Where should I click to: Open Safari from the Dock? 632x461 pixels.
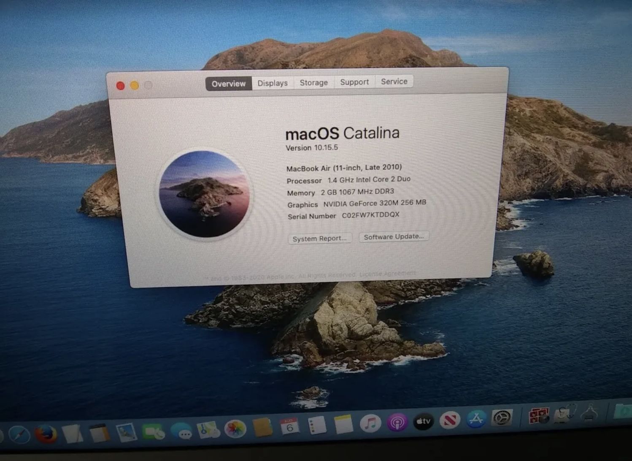tap(19, 435)
